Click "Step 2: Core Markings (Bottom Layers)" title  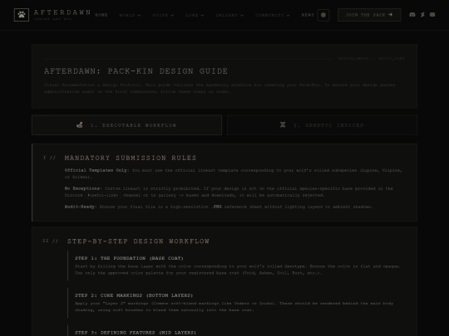pos(134,295)
